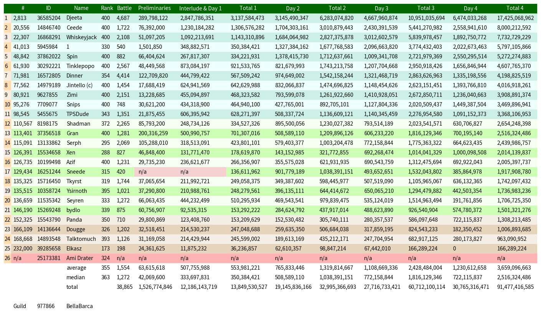This screenshot has height=315, width=541.
Task: Select the 'Name' column header
Action: [81, 8]
